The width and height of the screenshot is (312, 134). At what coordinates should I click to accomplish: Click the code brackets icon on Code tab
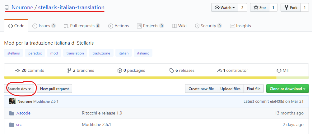click(x=11, y=26)
